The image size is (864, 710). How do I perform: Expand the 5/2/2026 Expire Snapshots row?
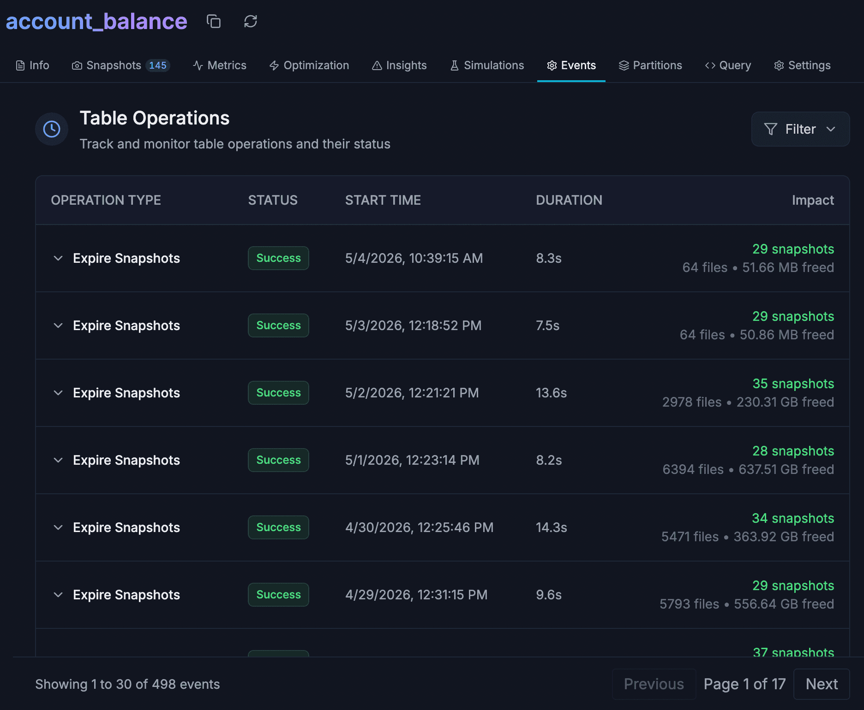[58, 393]
